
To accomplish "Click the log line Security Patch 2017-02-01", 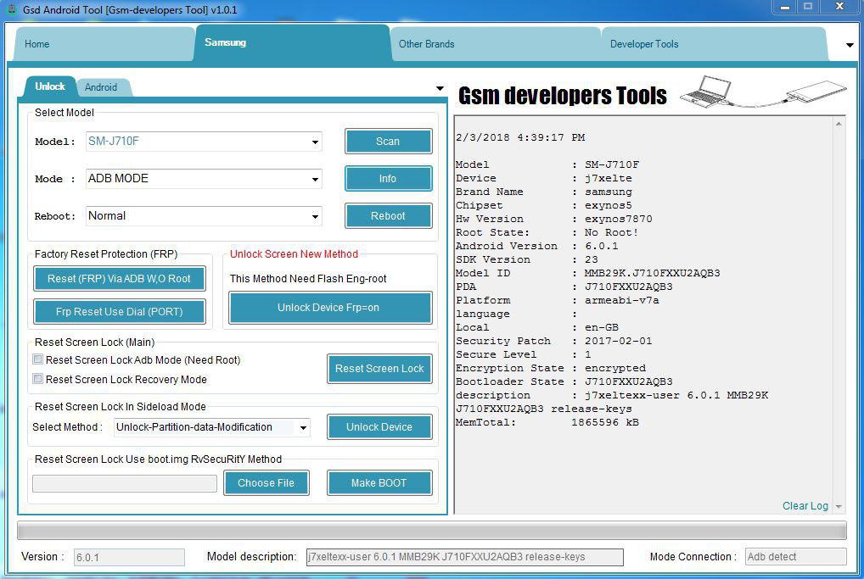I will (x=553, y=342).
